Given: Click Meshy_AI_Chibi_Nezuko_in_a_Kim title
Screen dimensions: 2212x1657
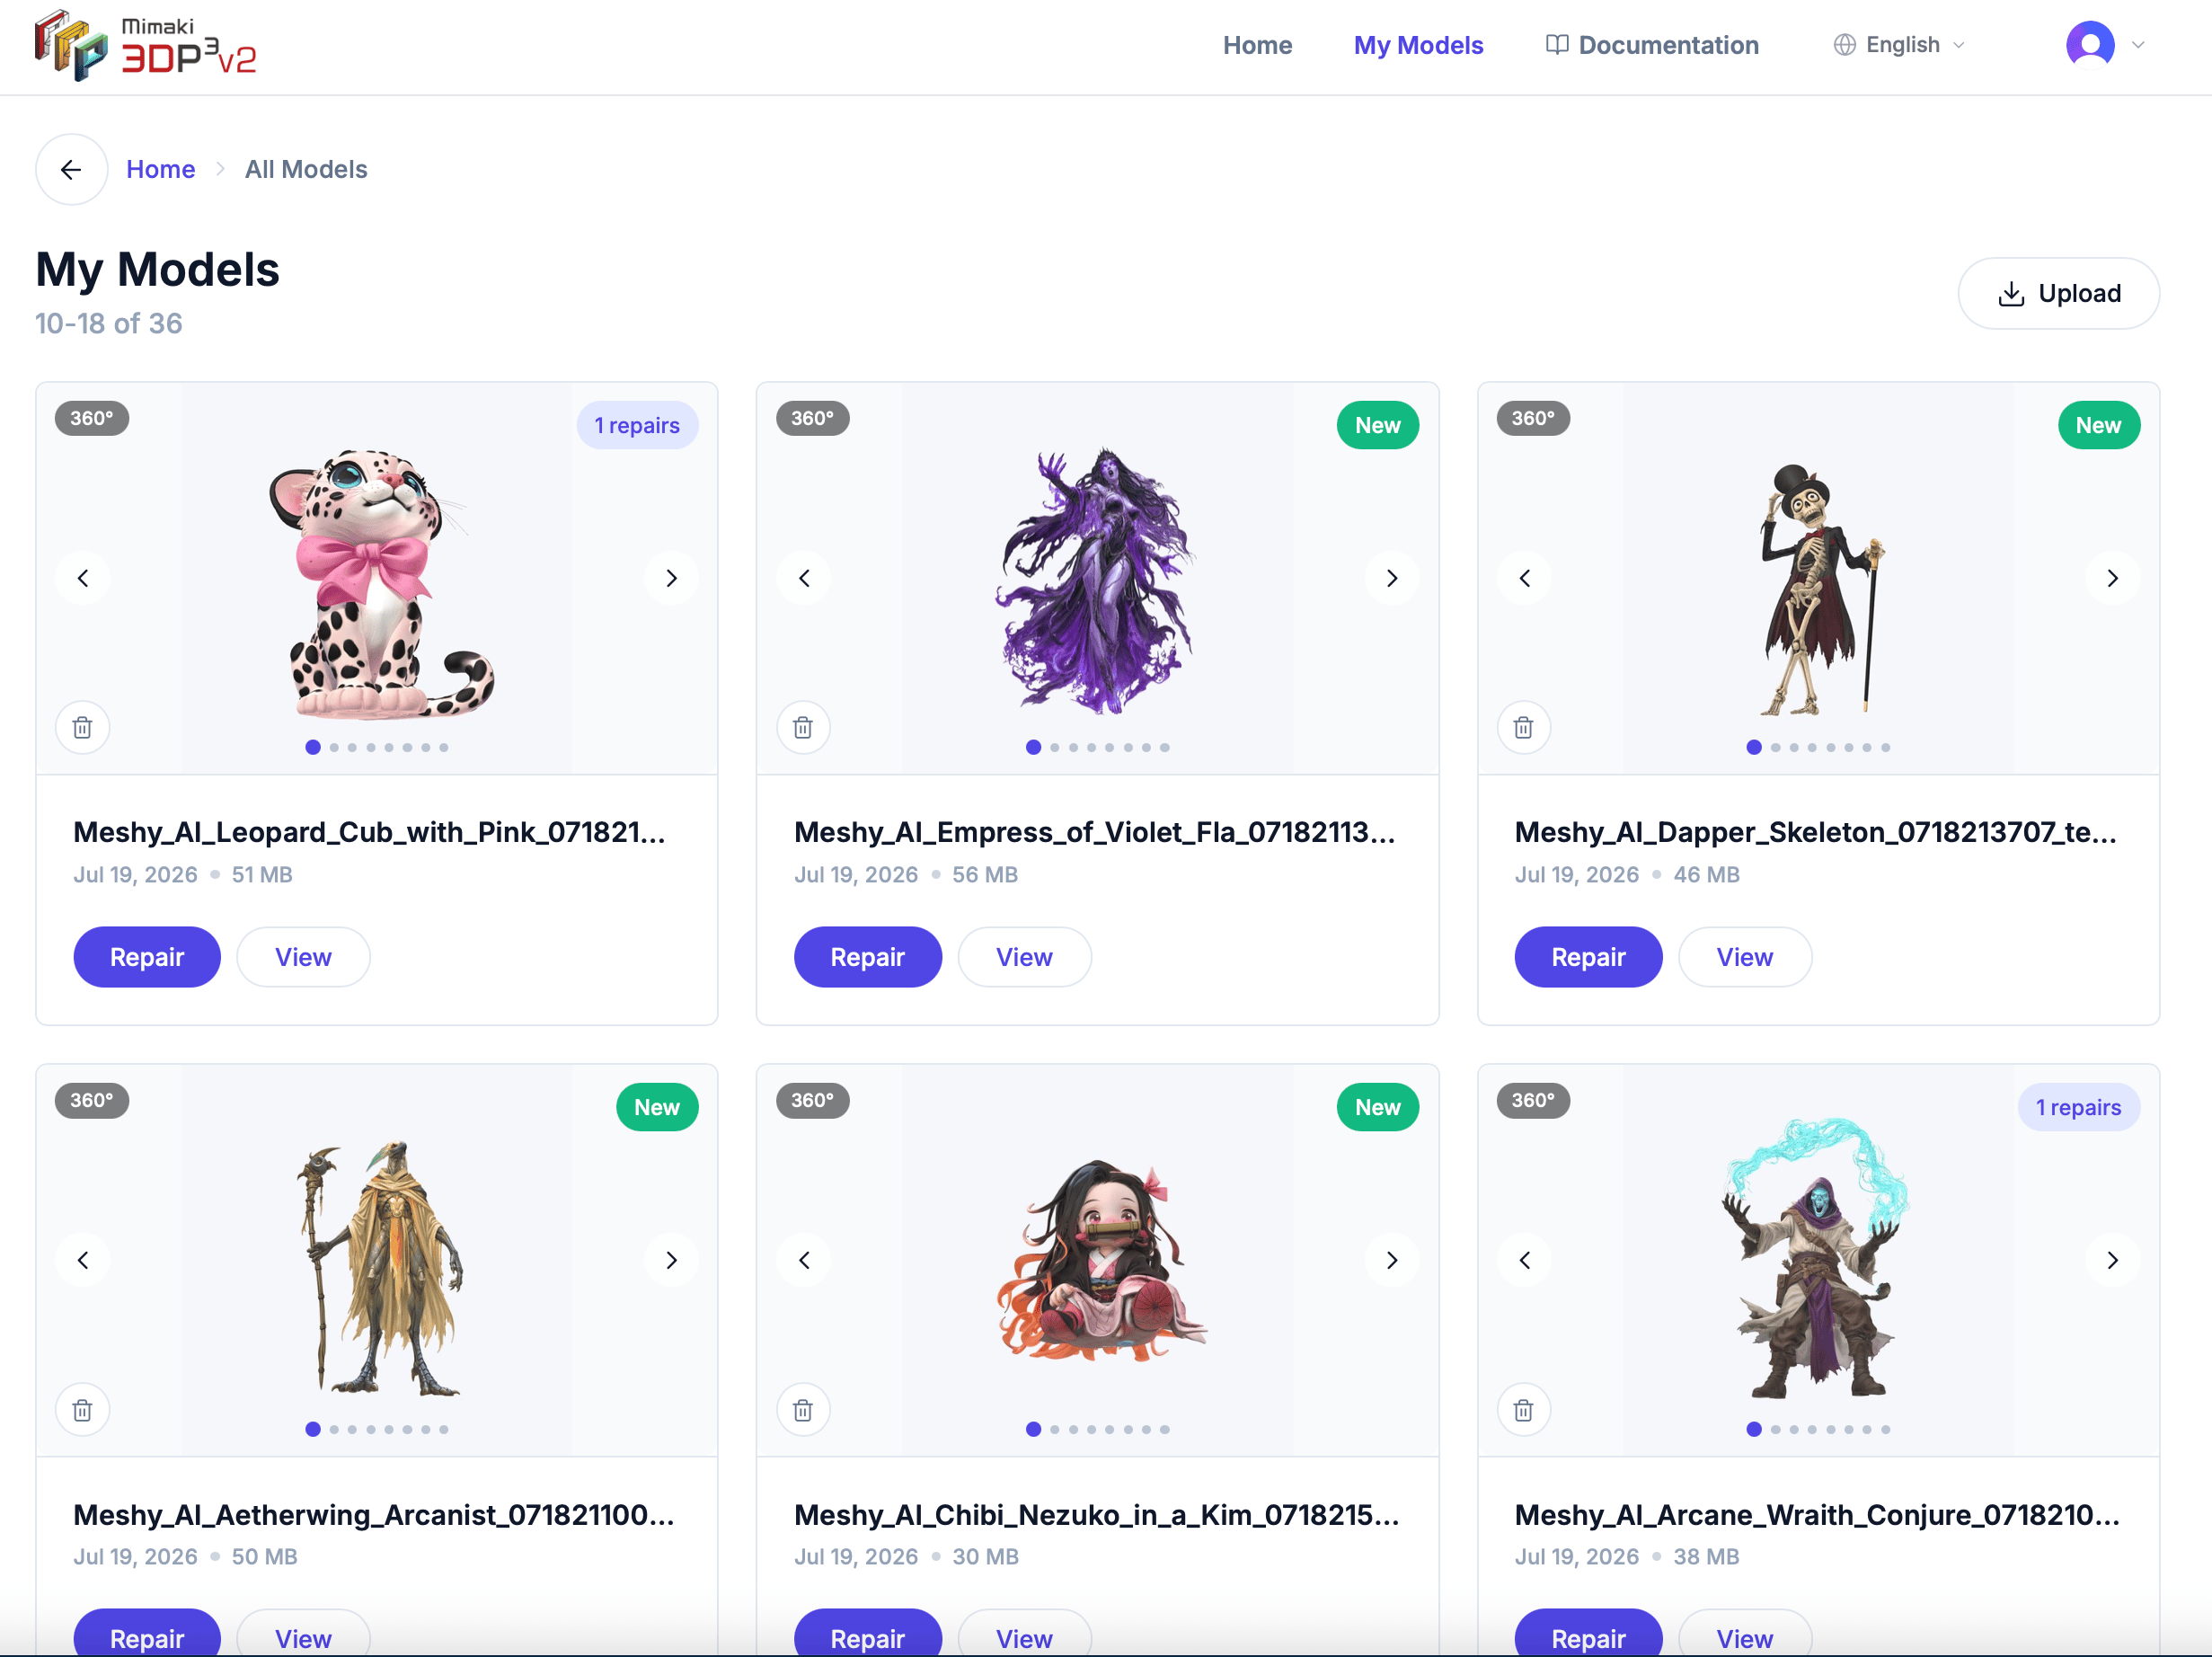Looking at the screenshot, I should click(x=1096, y=1514).
